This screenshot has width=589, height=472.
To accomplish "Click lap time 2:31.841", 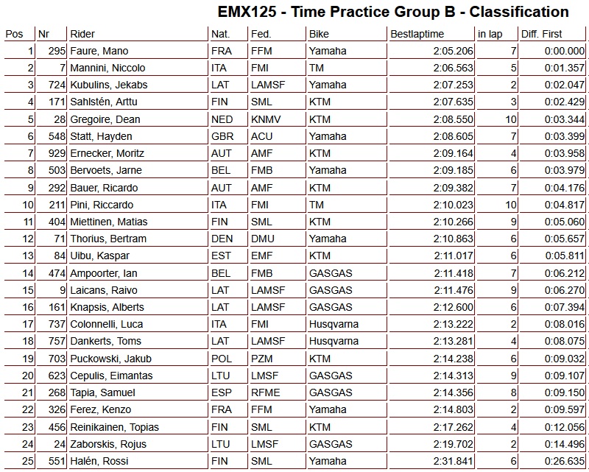I will click(x=454, y=461).
